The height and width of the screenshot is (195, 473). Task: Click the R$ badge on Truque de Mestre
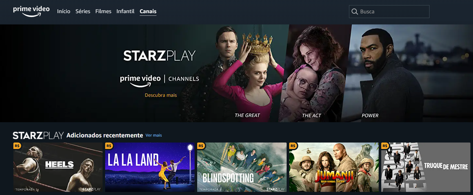click(385, 146)
